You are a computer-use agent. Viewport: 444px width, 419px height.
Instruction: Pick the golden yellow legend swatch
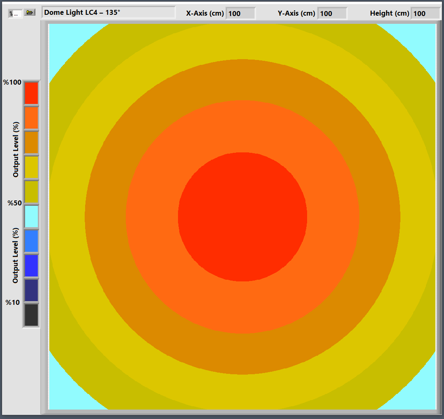click(31, 167)
